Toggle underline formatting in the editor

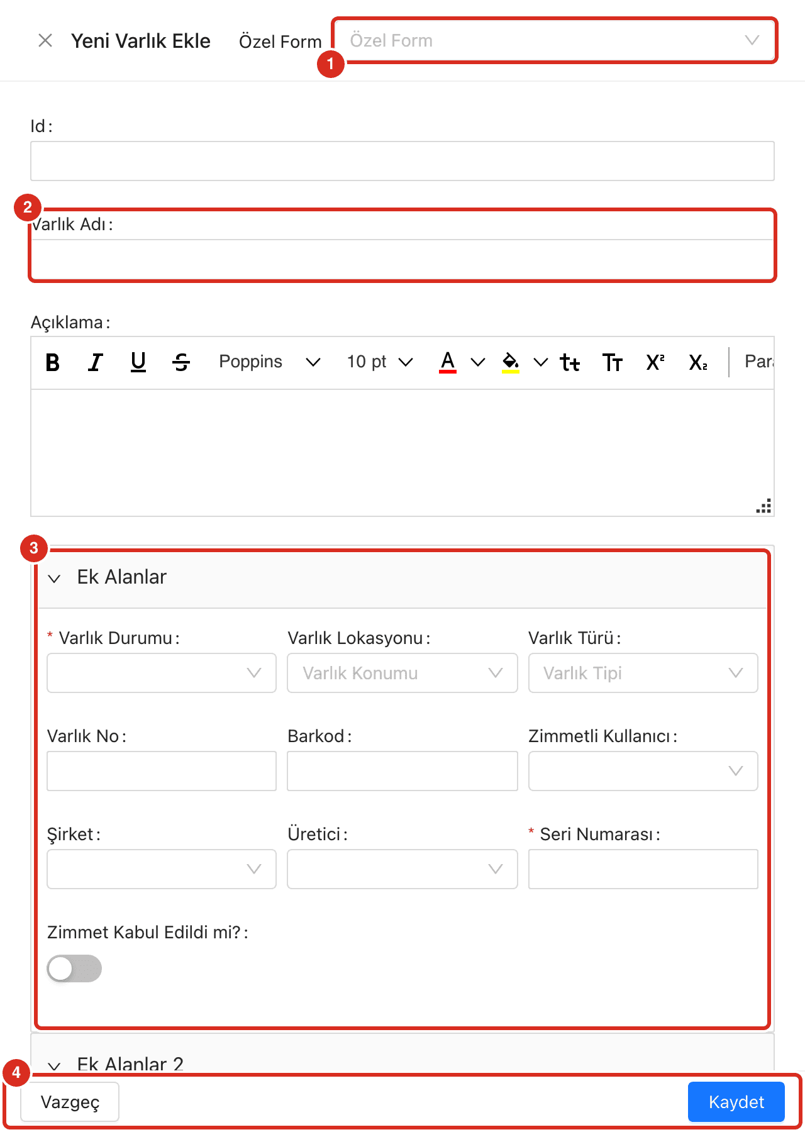[x=138, y=362]
